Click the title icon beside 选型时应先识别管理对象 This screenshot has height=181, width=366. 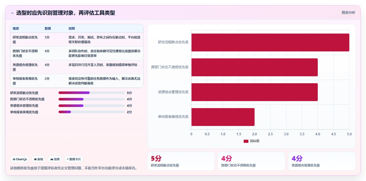[12, 13]
